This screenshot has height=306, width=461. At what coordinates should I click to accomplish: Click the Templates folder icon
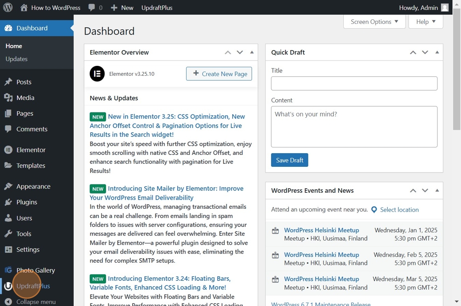8,166
